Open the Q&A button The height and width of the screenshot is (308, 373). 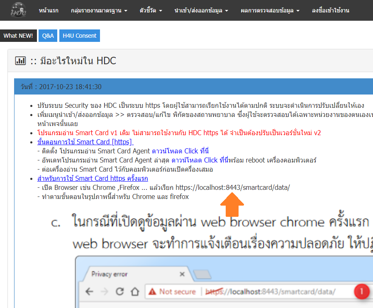tap(48, 36)
